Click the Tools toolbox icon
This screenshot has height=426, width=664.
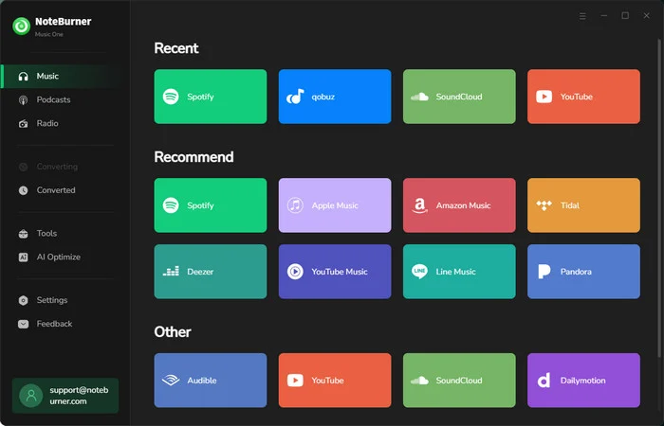coord(24,234)
